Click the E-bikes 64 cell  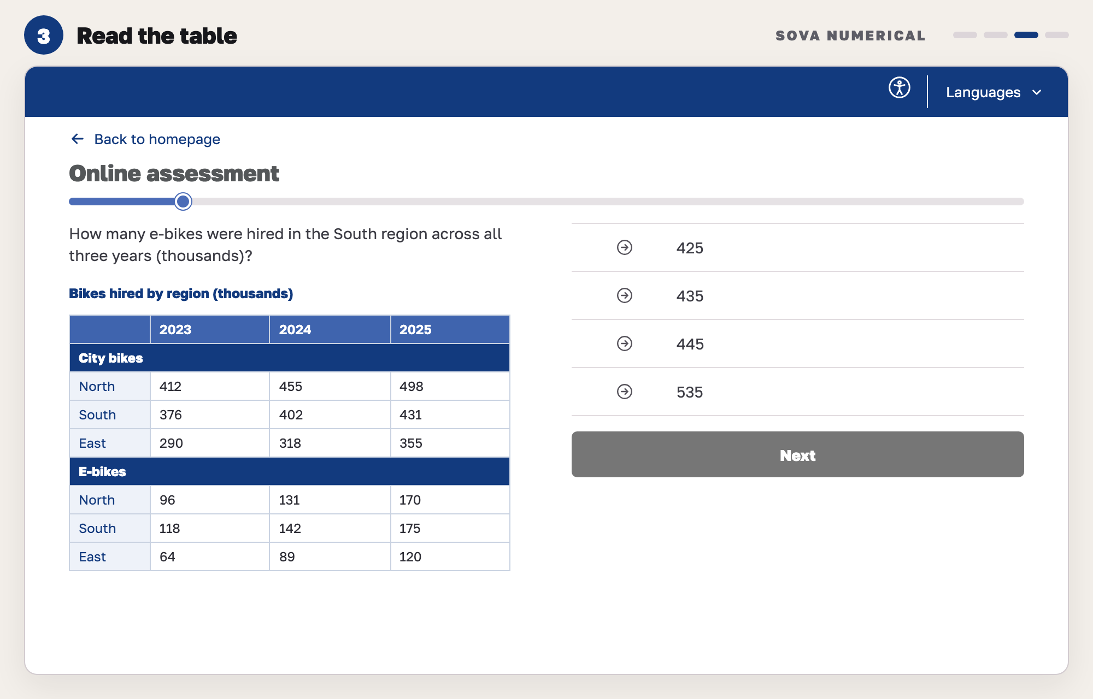(210, 556)
